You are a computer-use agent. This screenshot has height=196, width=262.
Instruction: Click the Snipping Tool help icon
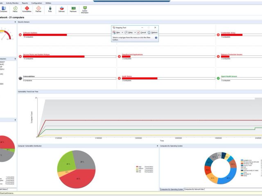tap(156, 37)
